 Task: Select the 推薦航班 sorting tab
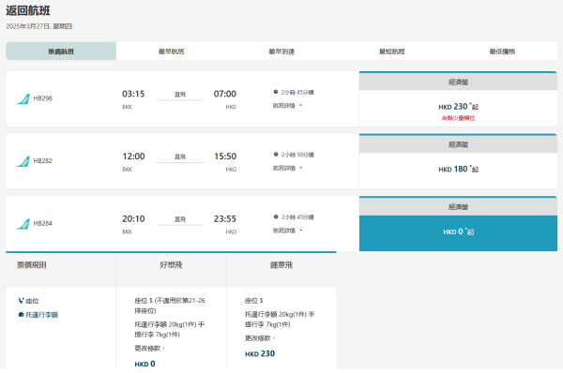pos(61,52)
